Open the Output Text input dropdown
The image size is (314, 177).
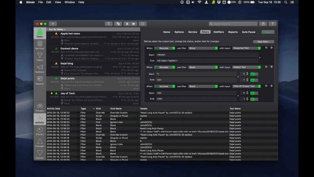247,67
